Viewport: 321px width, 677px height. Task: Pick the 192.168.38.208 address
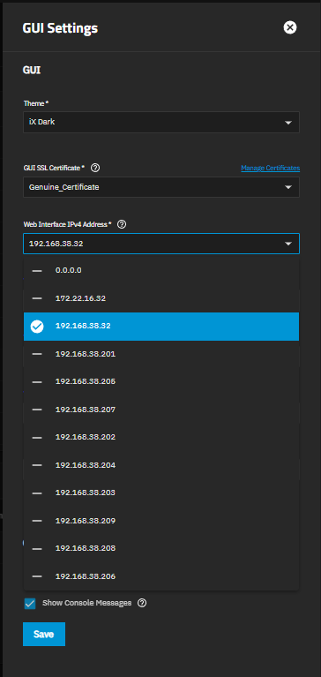(160, 548)
